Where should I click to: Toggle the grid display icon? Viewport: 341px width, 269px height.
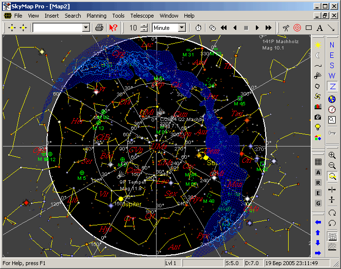pyautogui.click(x=318, y=162)
